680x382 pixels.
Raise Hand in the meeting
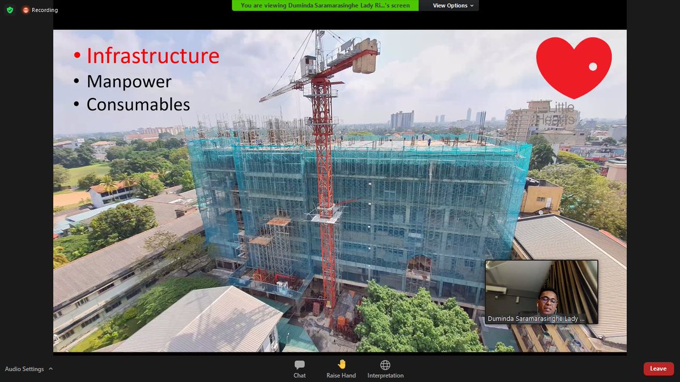coord(341,369)
